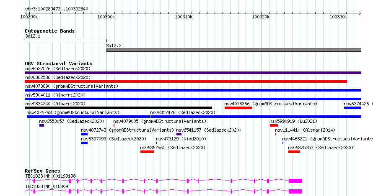The height and width of the screenshot is (196, 373).
Task: Click the 100300k ruler label
Action: (106, 17)
